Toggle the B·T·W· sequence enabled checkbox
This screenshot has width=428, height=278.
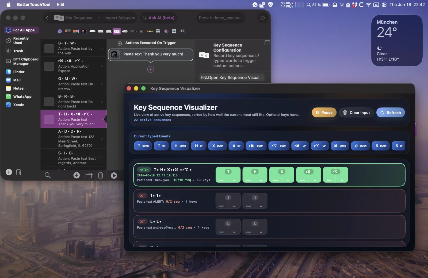(49, 48)
